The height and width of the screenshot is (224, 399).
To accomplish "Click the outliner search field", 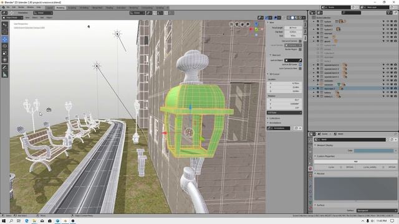I will tap(351, 12).
